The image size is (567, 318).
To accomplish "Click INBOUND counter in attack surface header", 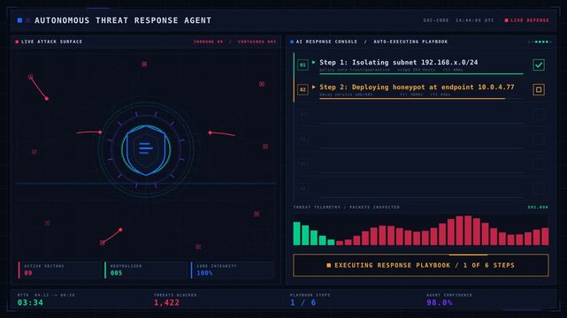I will 208,42.
